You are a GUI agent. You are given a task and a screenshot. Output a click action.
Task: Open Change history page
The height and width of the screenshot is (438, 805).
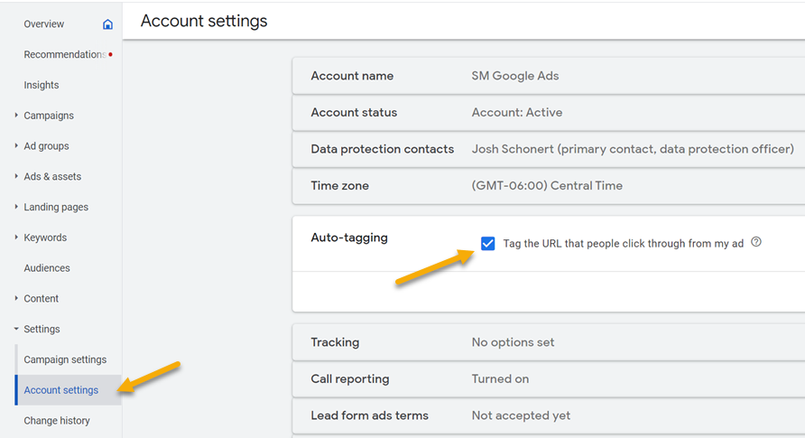[x=57, y=421]
